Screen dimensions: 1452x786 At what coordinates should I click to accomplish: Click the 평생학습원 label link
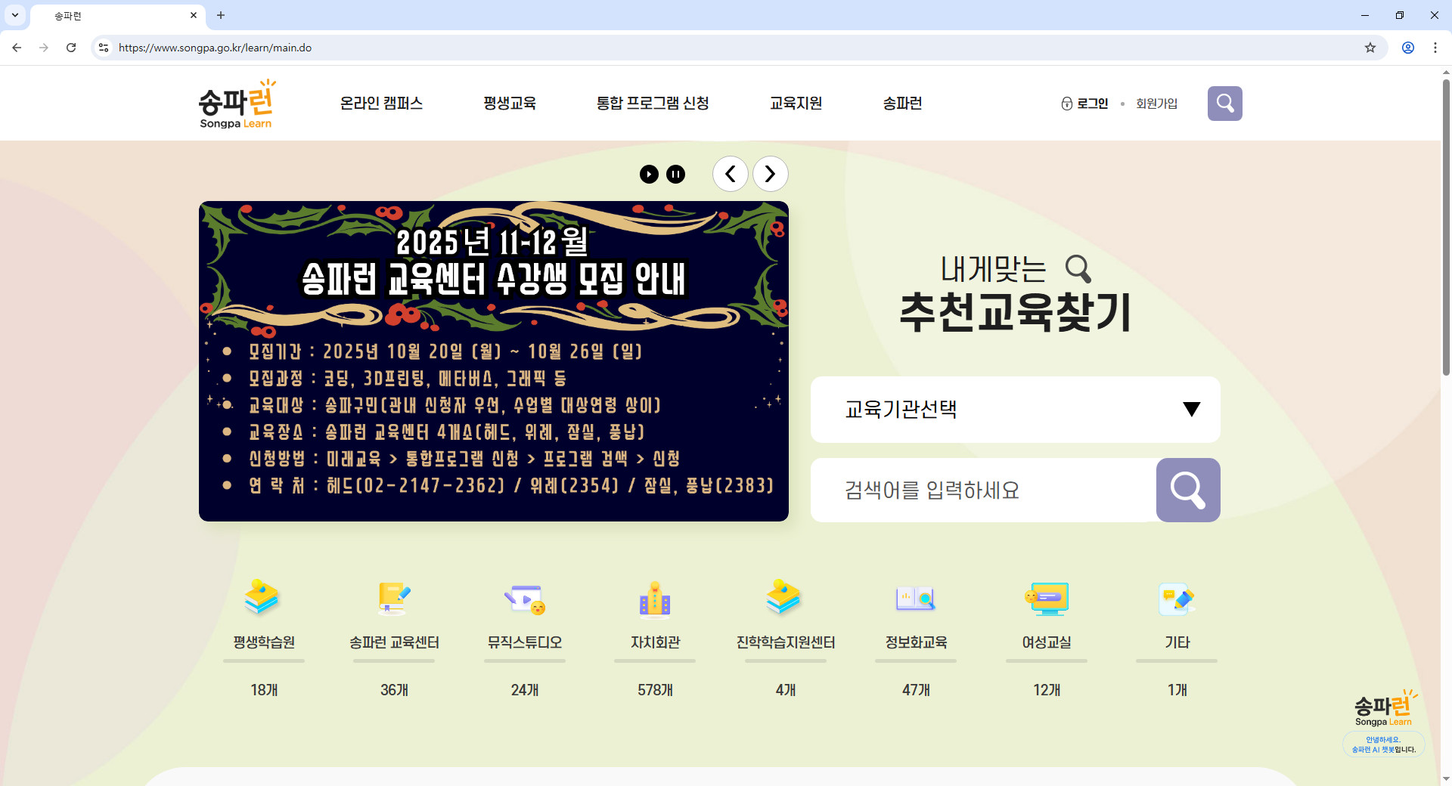(x=264, y=642)
